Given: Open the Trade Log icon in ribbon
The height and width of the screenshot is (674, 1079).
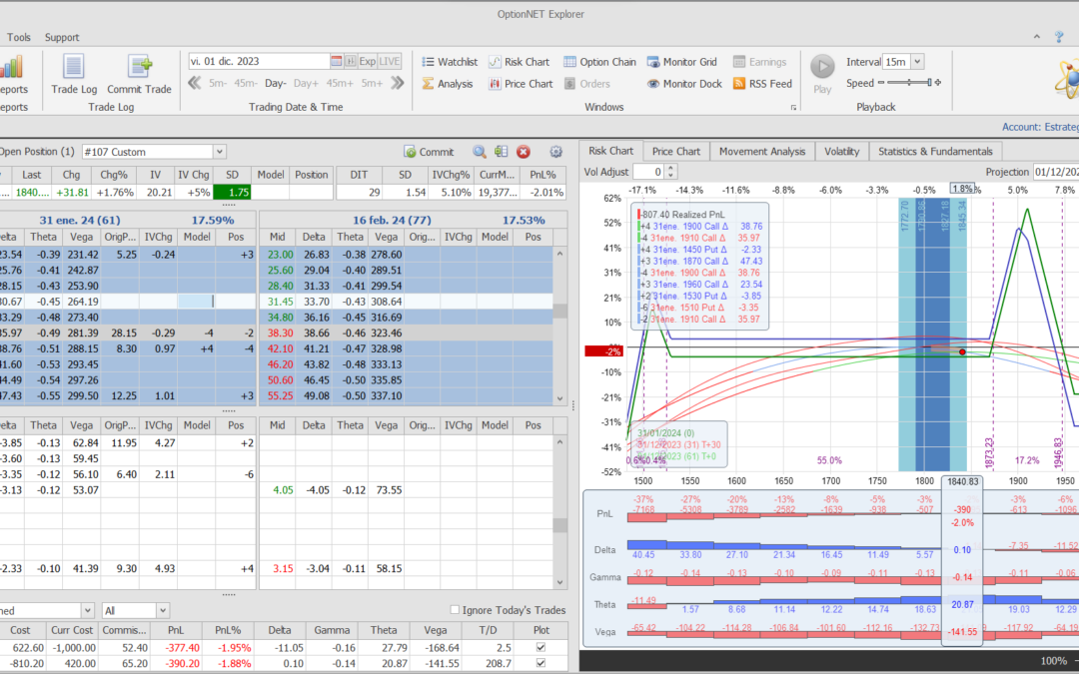Looking at the screenshot, I should [74, 74].
